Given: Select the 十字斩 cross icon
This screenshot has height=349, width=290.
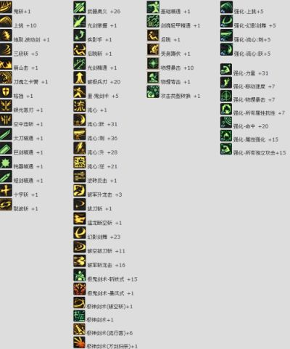Looking at the screenshot, I should (6, 190).
